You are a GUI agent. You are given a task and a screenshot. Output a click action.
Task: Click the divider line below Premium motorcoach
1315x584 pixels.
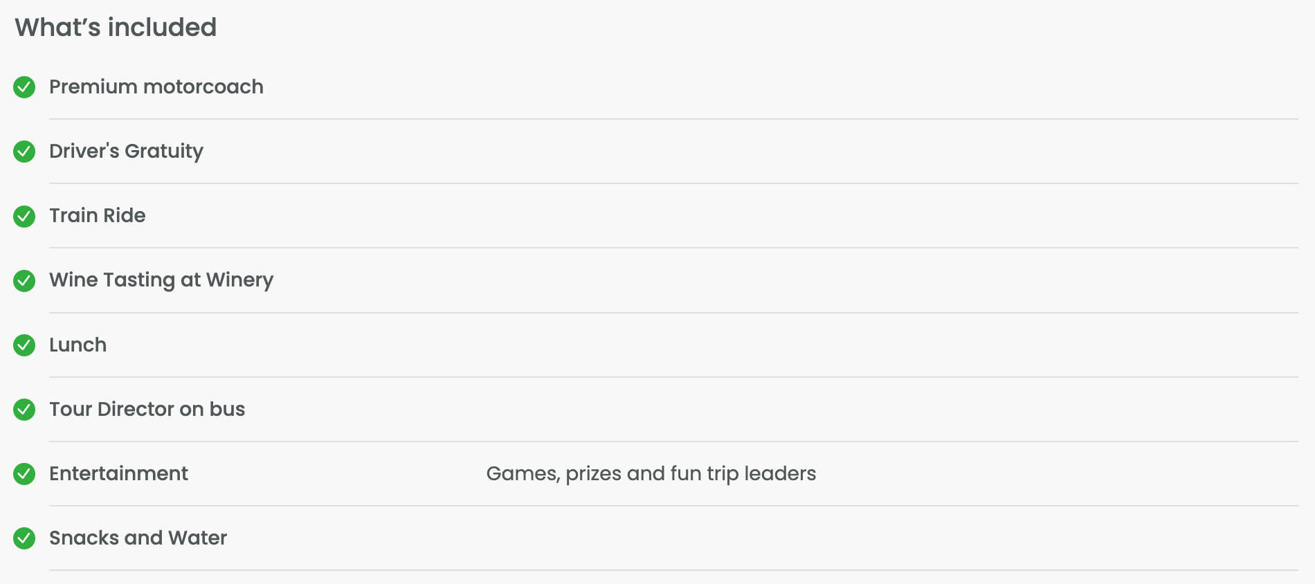[673, 119]
